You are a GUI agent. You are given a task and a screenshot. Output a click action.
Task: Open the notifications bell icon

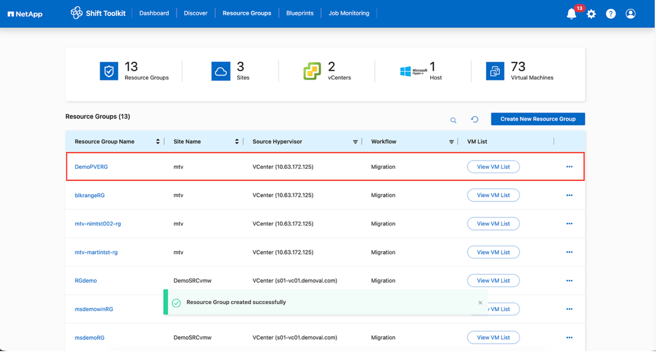coord(571,14)
